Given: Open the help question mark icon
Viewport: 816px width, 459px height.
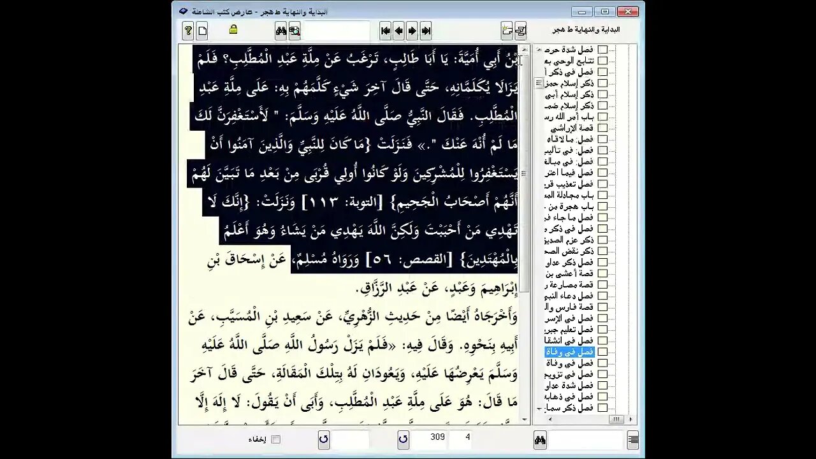Looking at the screenshot, I should [188, 30].
